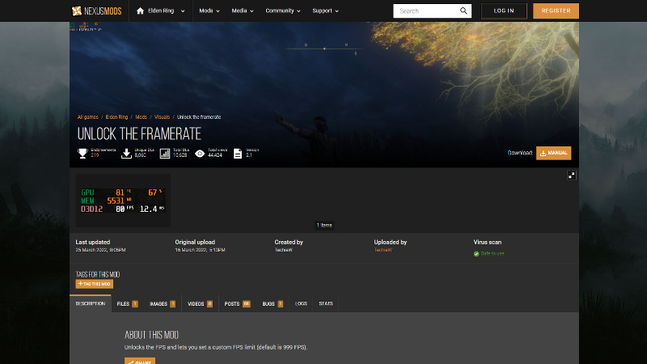Image resolution: width=647 pixels, height=364 pixels.
Task: Click the Total downloads bar chart icon
Action: pos(165,154)
